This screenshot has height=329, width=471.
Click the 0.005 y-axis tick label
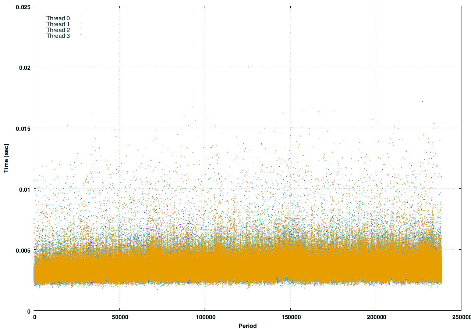23,250
